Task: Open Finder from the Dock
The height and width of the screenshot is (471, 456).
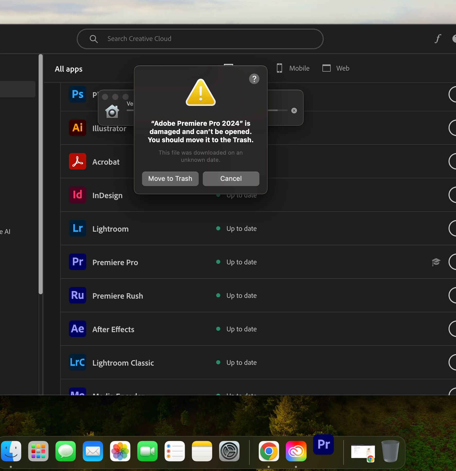Action: pyautogui.click(x=11, y=451)
